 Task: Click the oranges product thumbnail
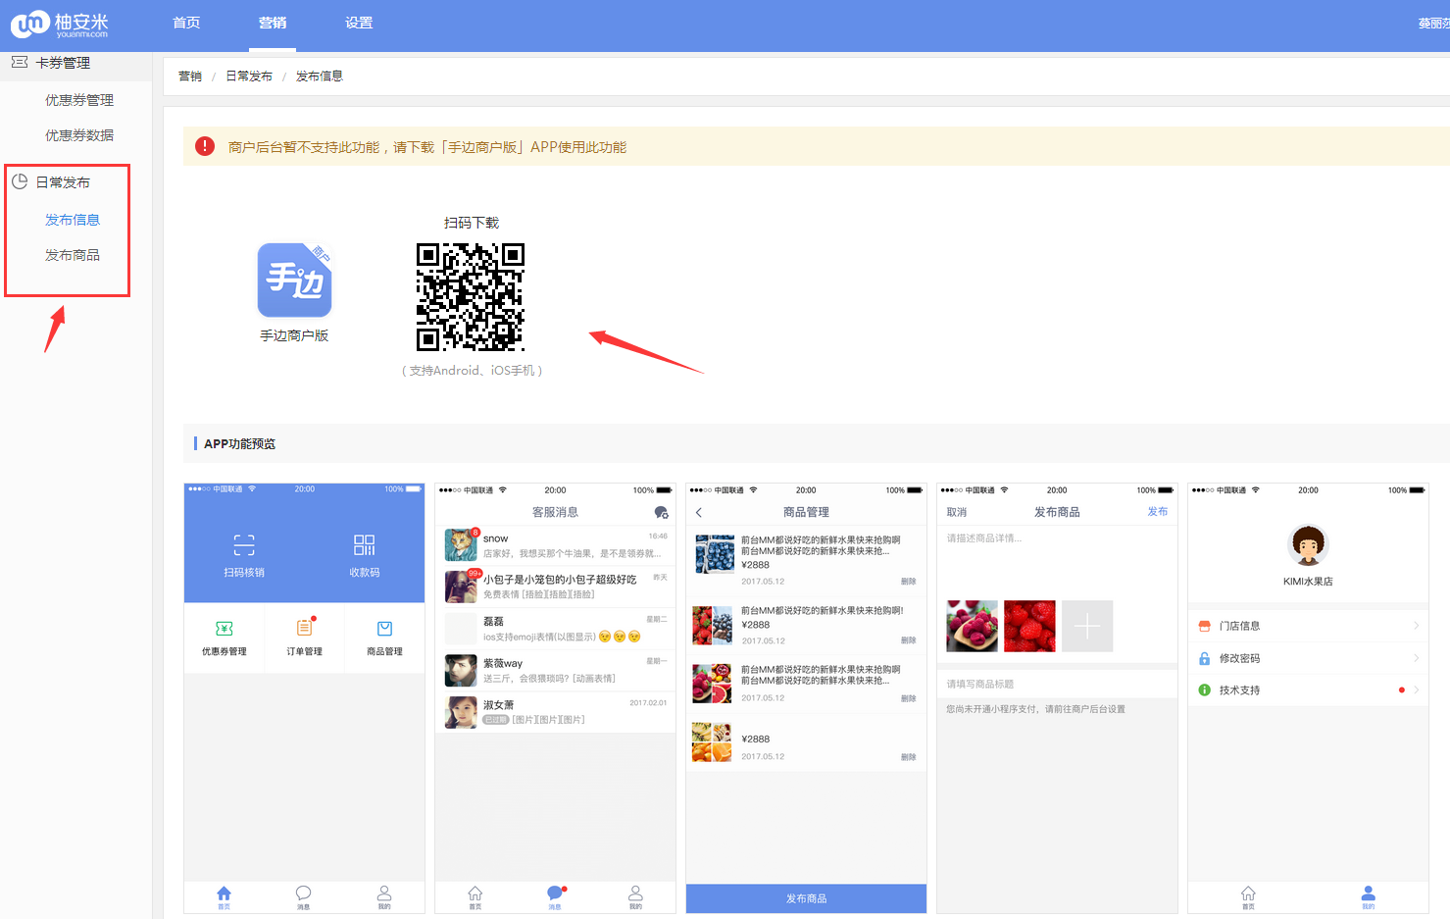[x=712, y=742]
